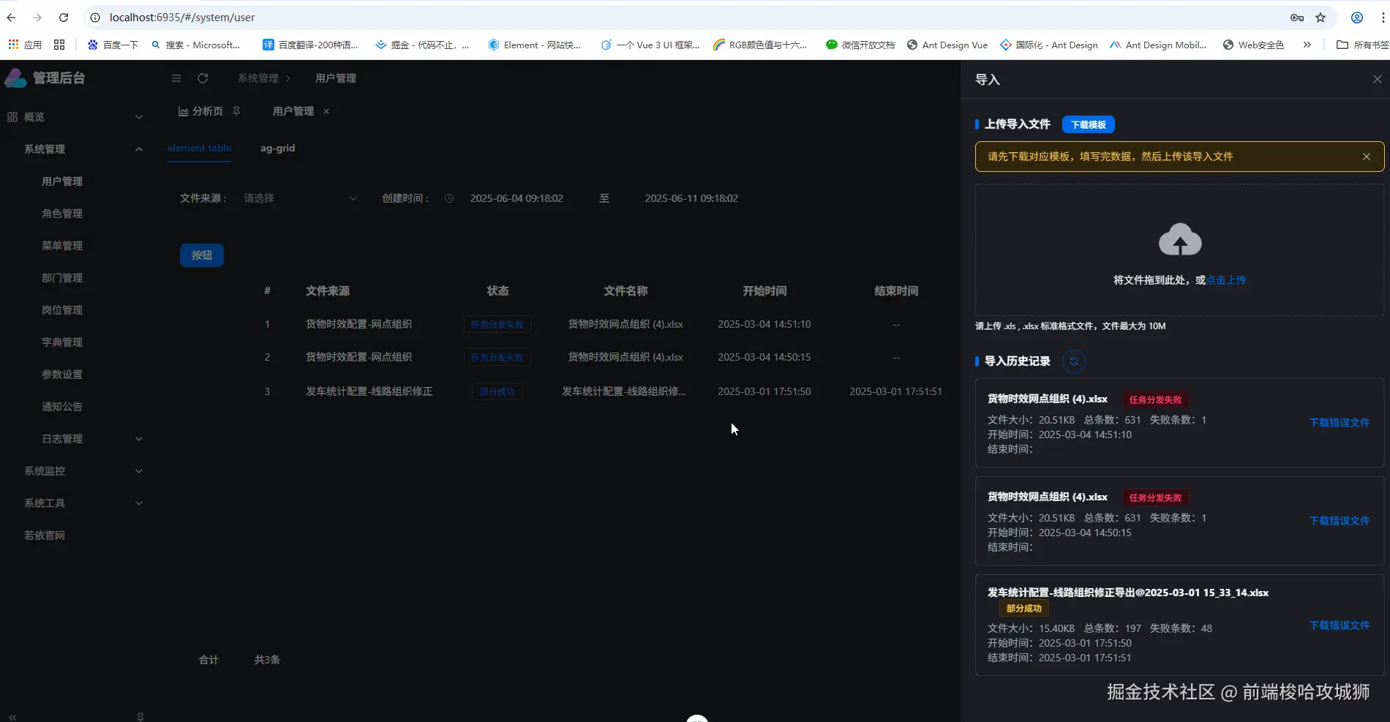Click the refresh icon beside the hamburger
This screenshot has height=722, width=1390.
tap(203, 78)
